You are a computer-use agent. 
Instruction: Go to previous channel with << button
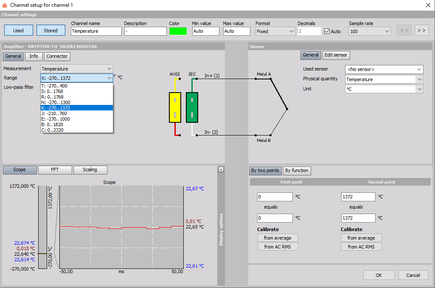pyautogui.click(x=404, y=30)
